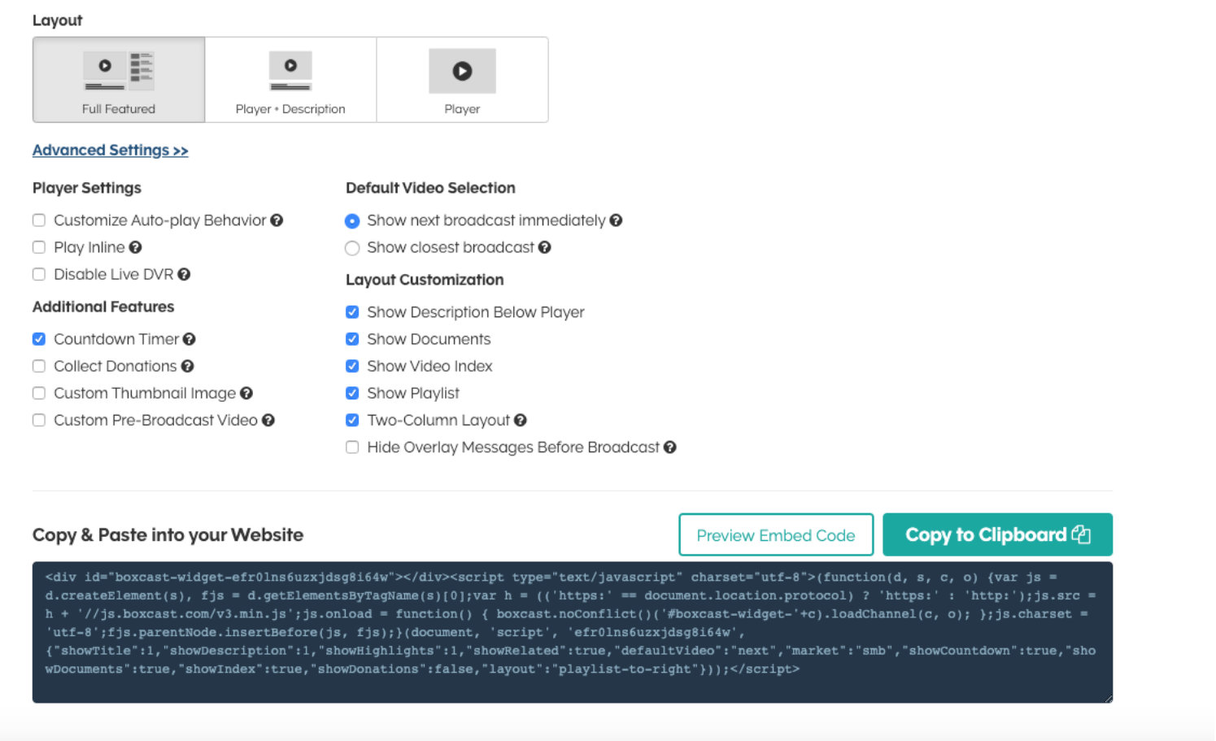Select the Full Featured layout thumbnail

coord(118,79)
